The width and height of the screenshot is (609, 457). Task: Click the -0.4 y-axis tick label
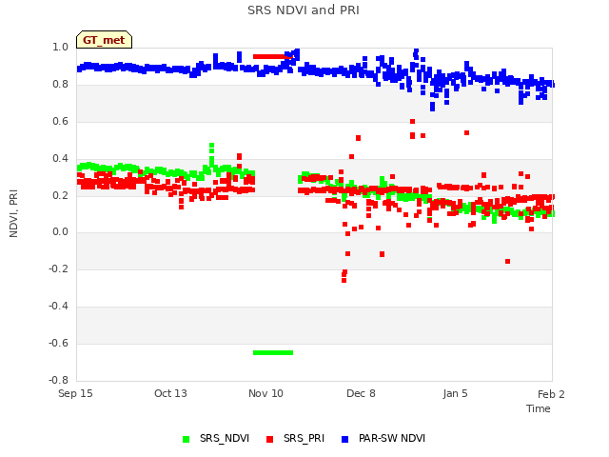coord(58,307)
